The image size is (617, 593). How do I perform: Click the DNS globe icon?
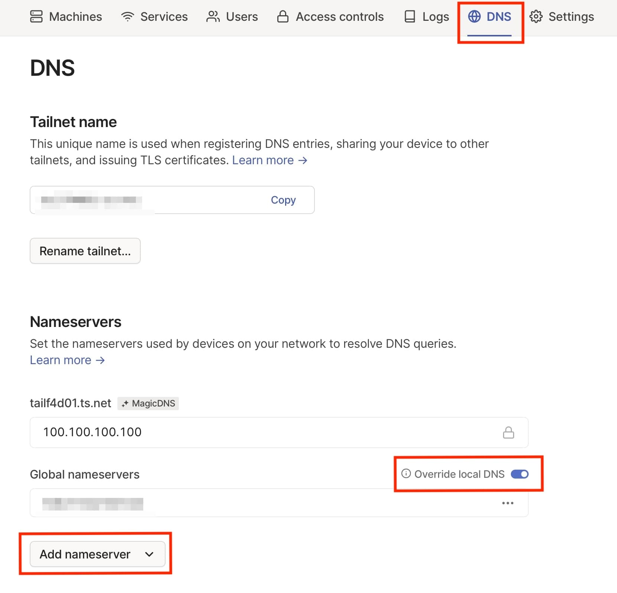(474, 17)
